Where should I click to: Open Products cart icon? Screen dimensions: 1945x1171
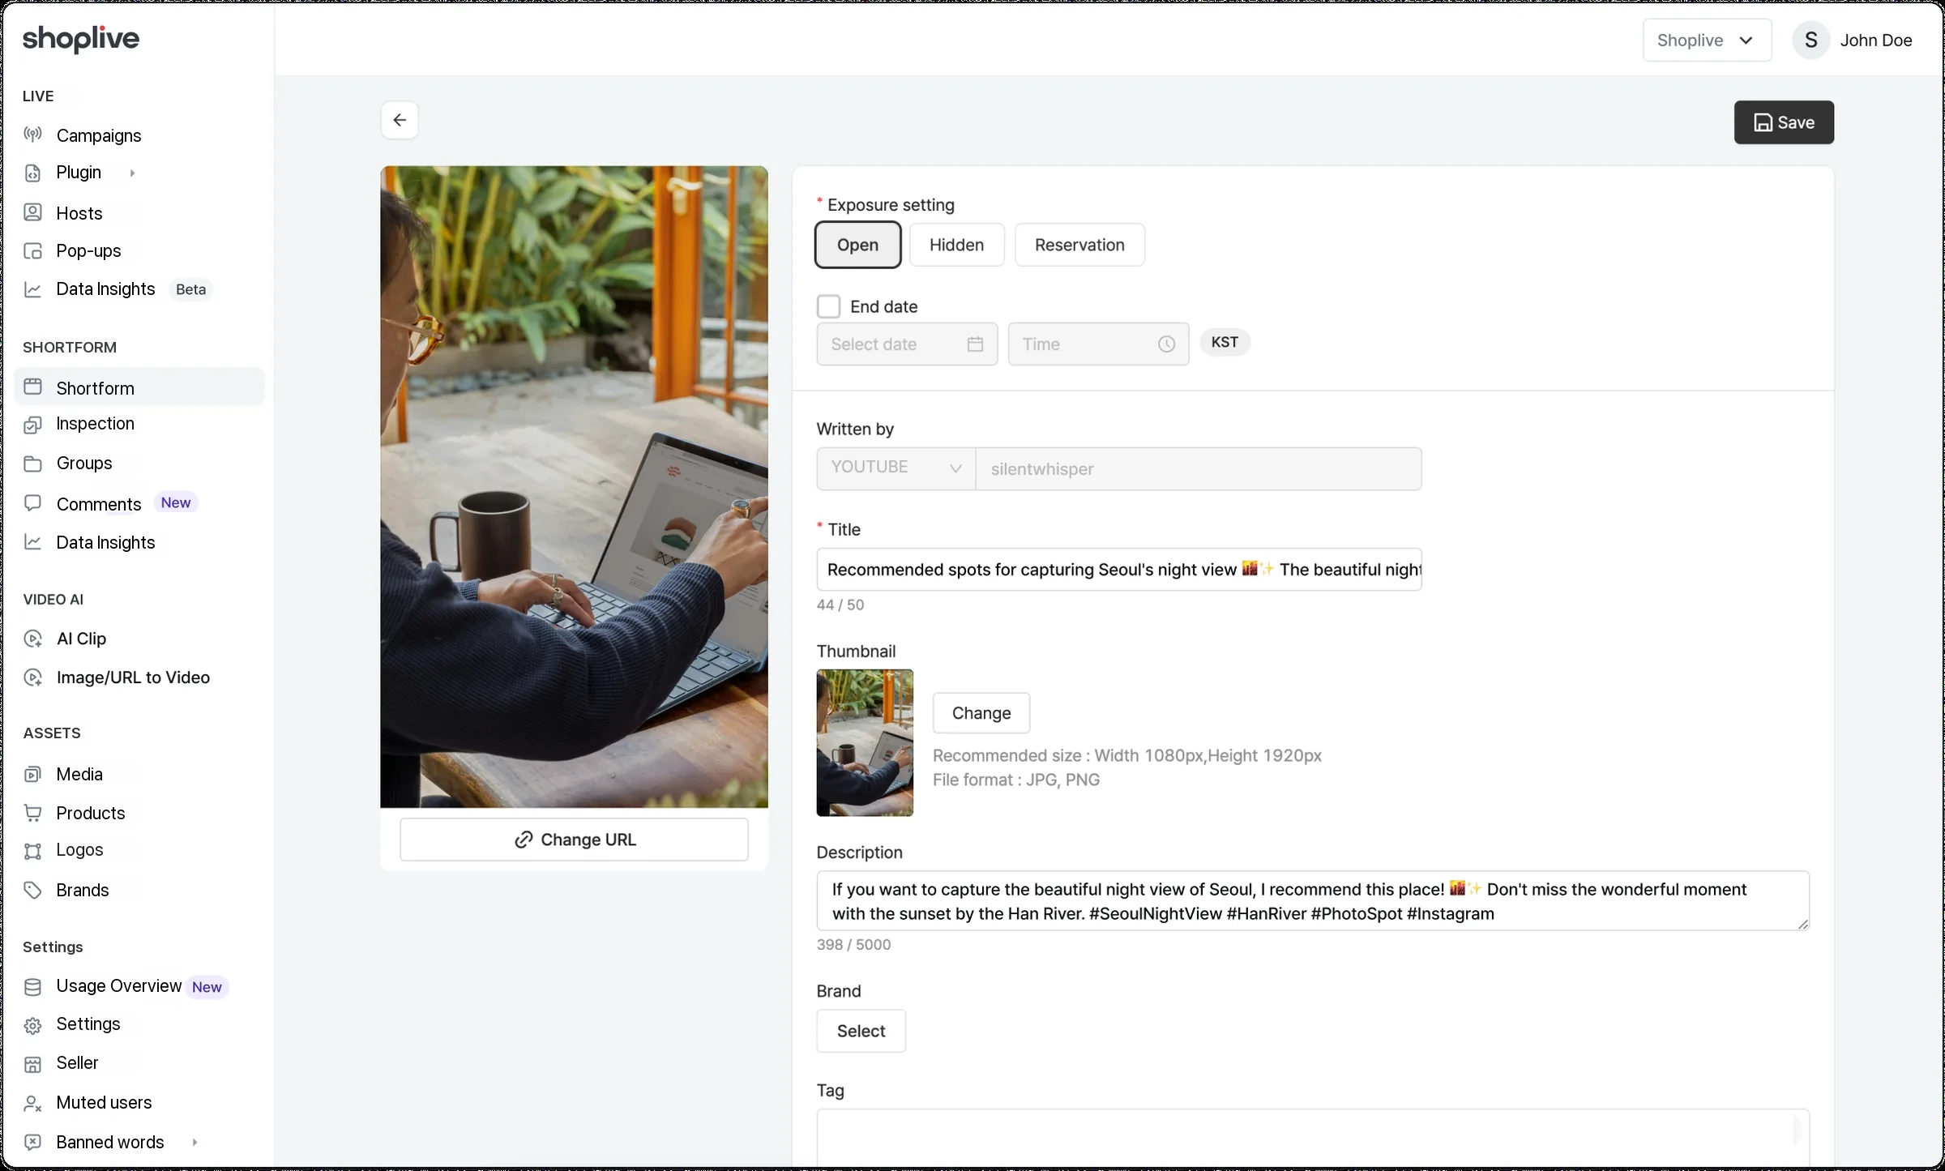[32, 813]
